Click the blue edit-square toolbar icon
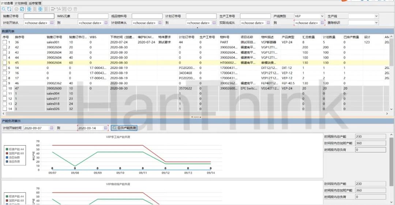The image size is (395, 205). tap(22, 9)
